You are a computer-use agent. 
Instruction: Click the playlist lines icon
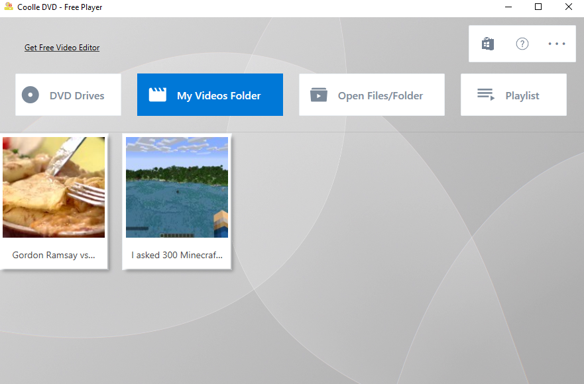486,95
